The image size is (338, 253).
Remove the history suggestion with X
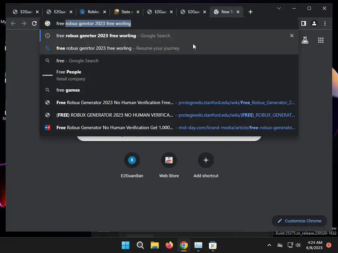(292, 36)
